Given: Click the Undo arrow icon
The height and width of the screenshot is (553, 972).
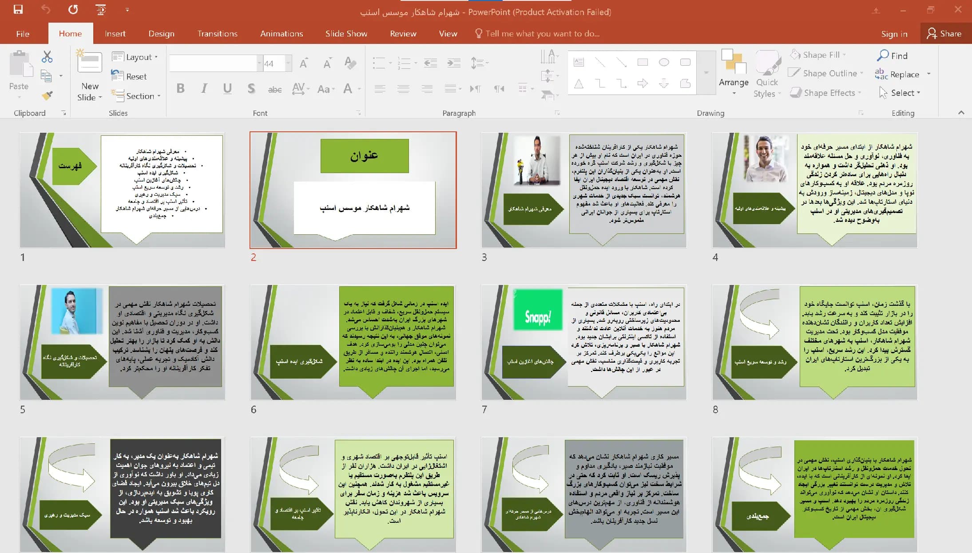Looking at the screenshot, I should pos(45,9).
